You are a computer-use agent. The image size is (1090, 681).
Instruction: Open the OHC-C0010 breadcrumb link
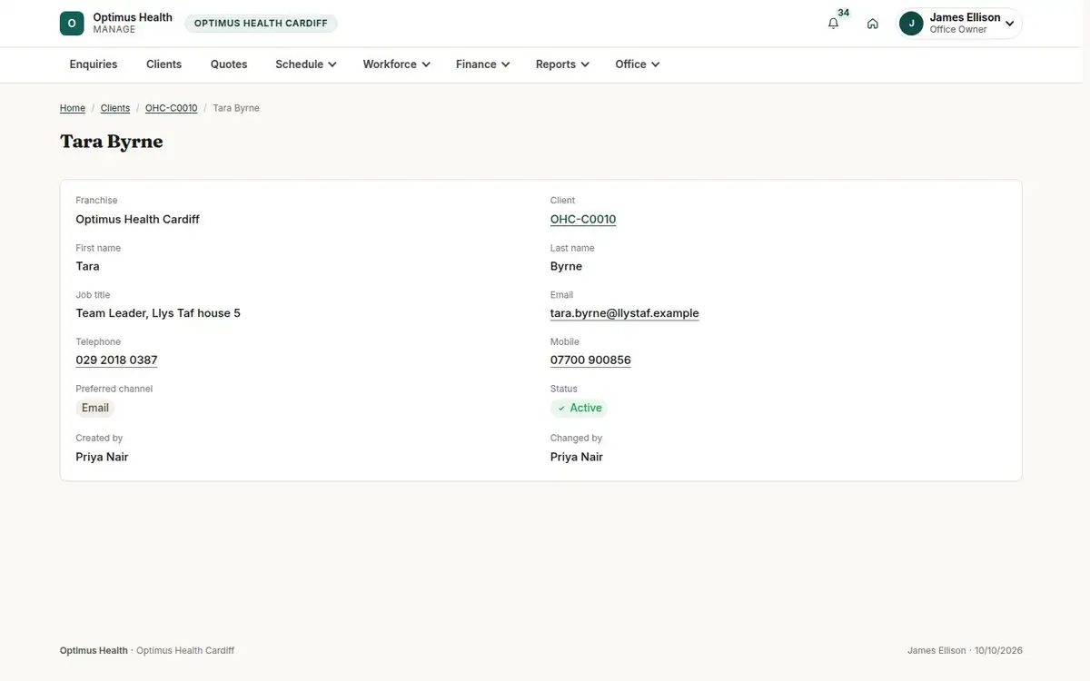tap(171, 108)
